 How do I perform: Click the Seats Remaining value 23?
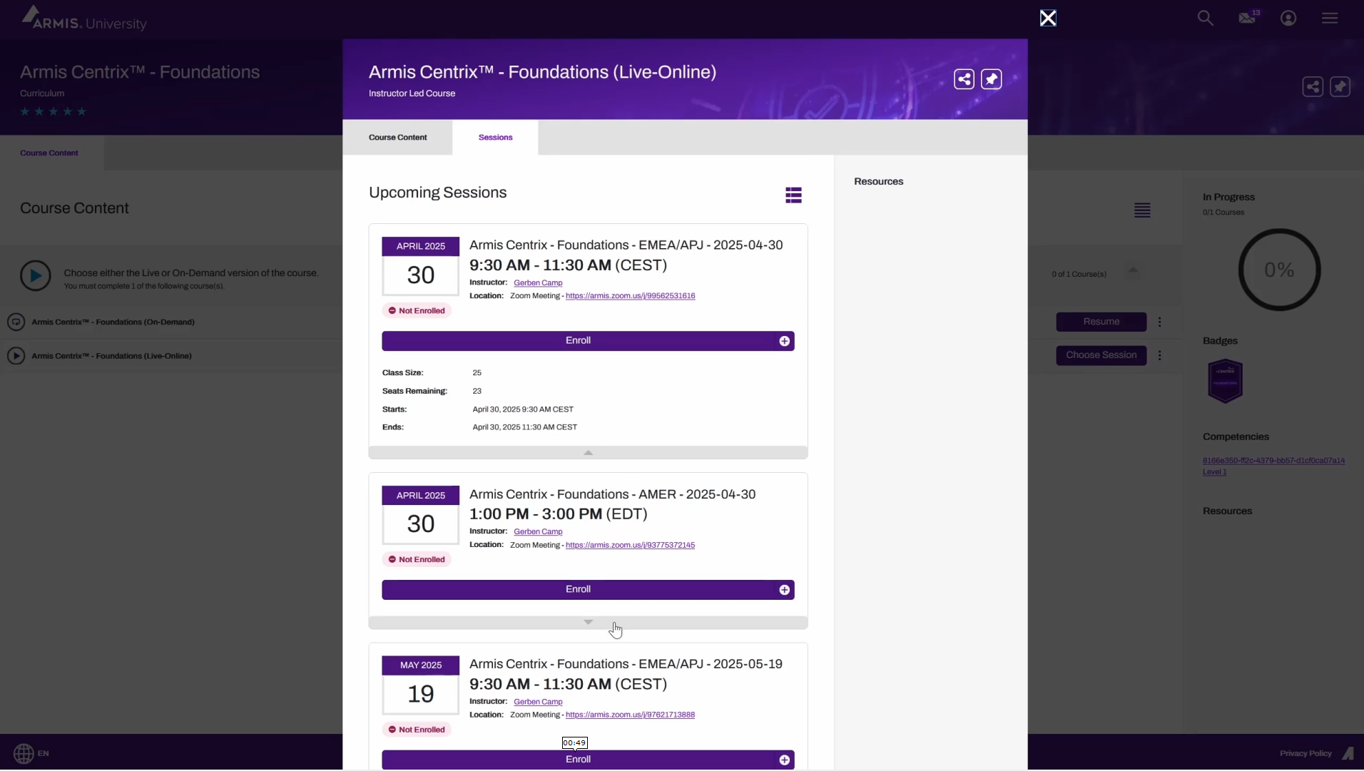tap(477, 391)
